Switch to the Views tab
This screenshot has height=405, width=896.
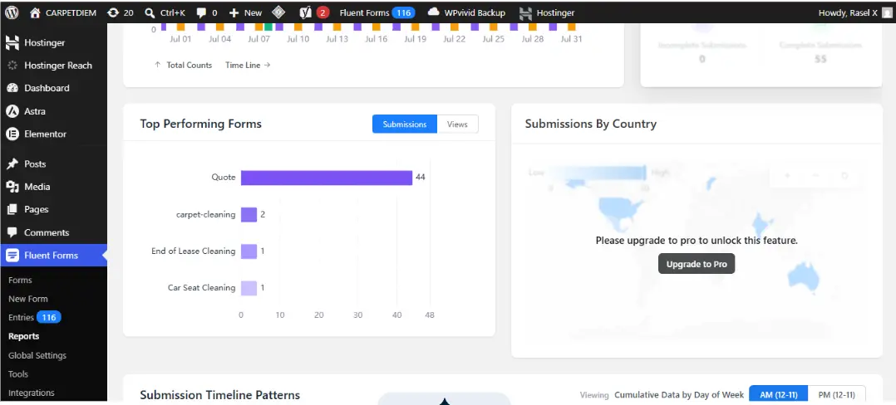point(457,124)
